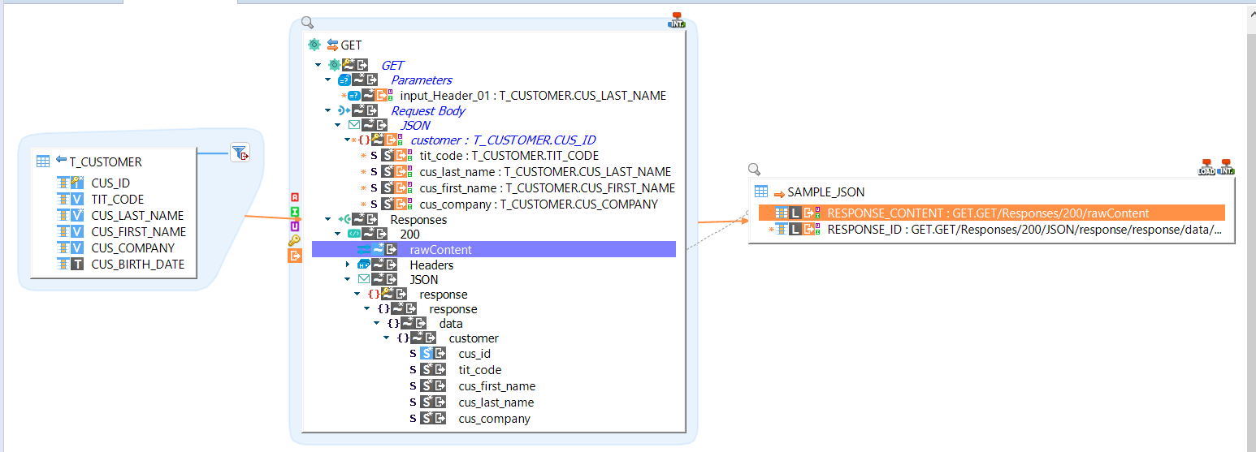The image size is (1256, 452).
Task: Click the orange output marker on GET box edge
Action: pos(295,256)
